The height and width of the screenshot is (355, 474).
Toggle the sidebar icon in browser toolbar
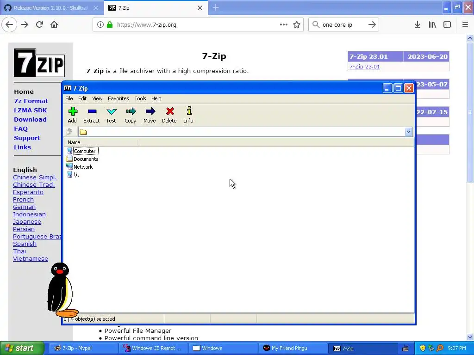[447, 24]
